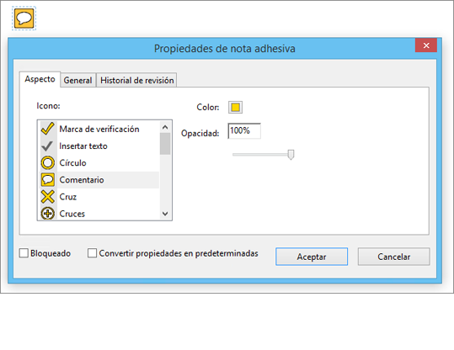This screenshot has width=454, height=350.
Task: Switch to the Aspecto tab
Action: click(x=40, y=79)
